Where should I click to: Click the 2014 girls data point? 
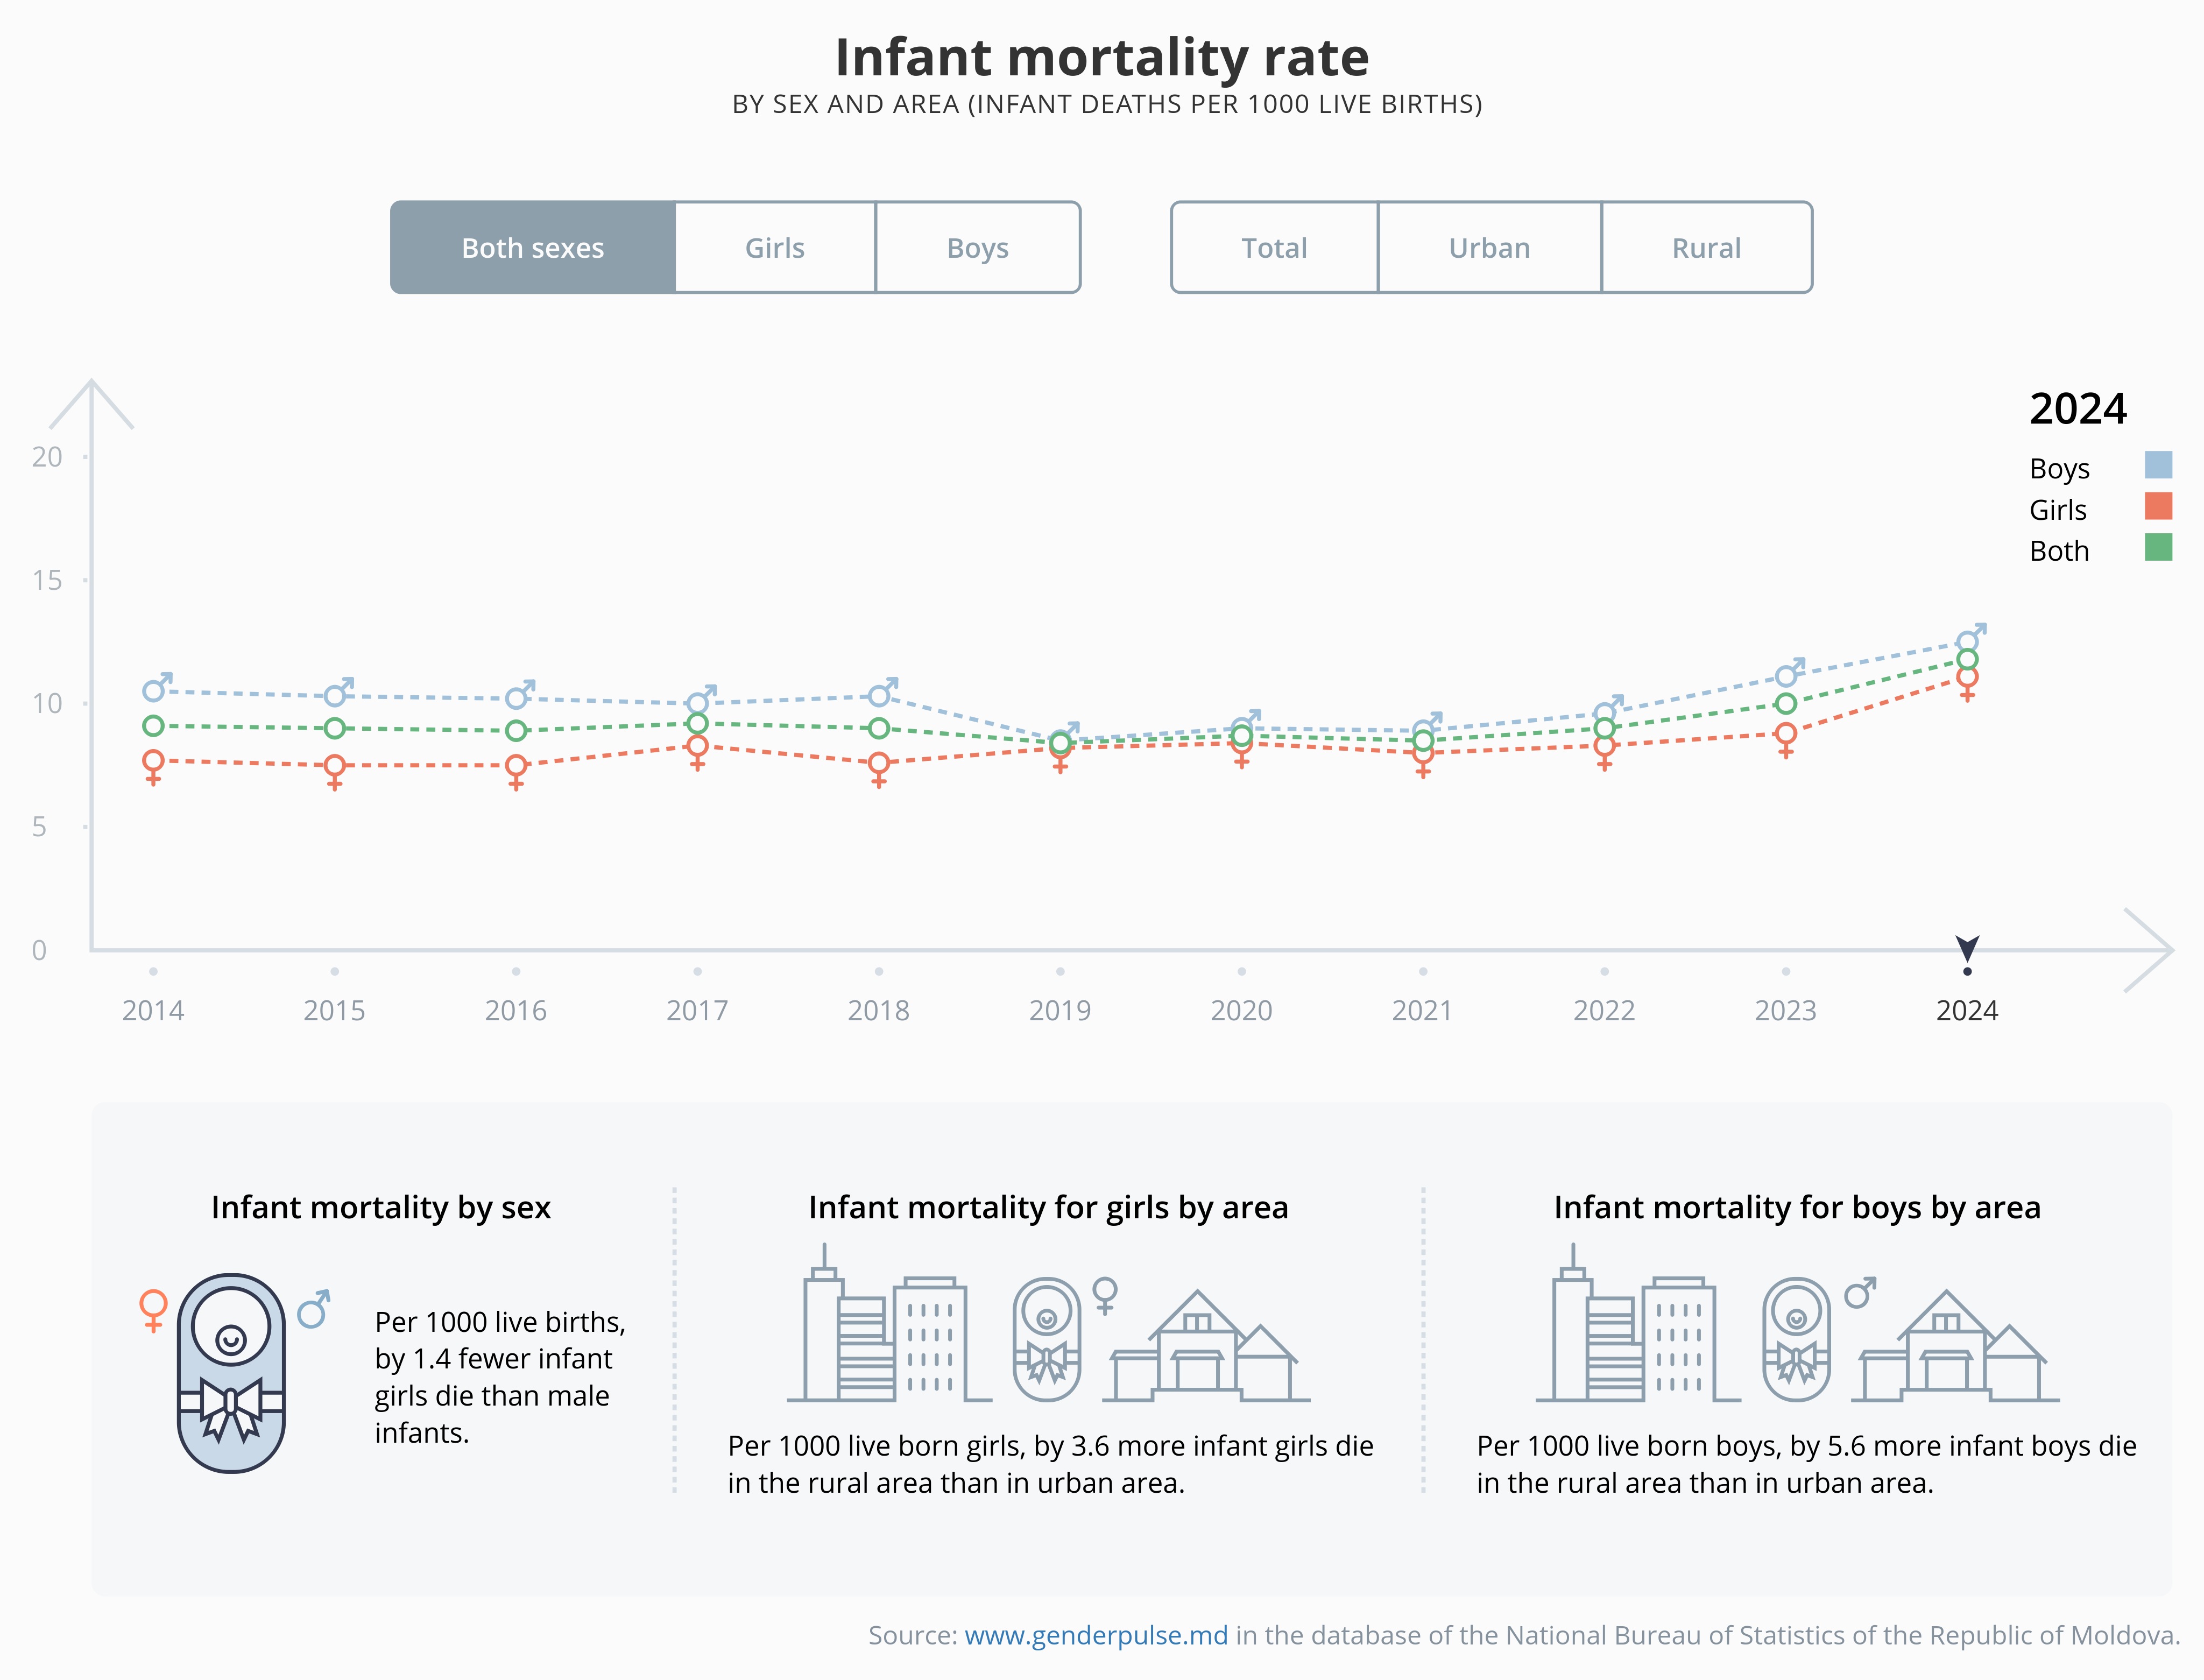(153, 762)
